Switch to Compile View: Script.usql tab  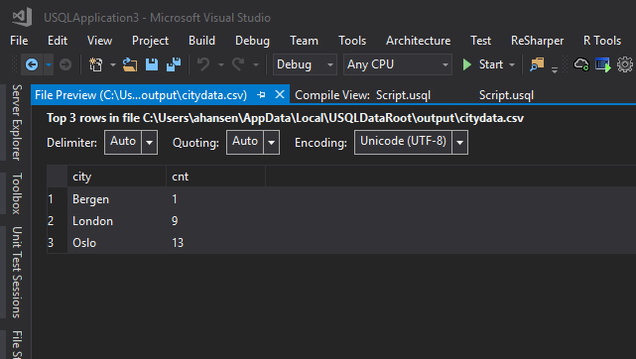pyautogui.click(x=362, y=95)
